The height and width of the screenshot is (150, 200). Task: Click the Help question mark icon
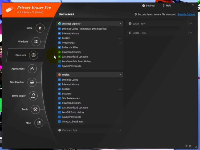coord(163,5)
